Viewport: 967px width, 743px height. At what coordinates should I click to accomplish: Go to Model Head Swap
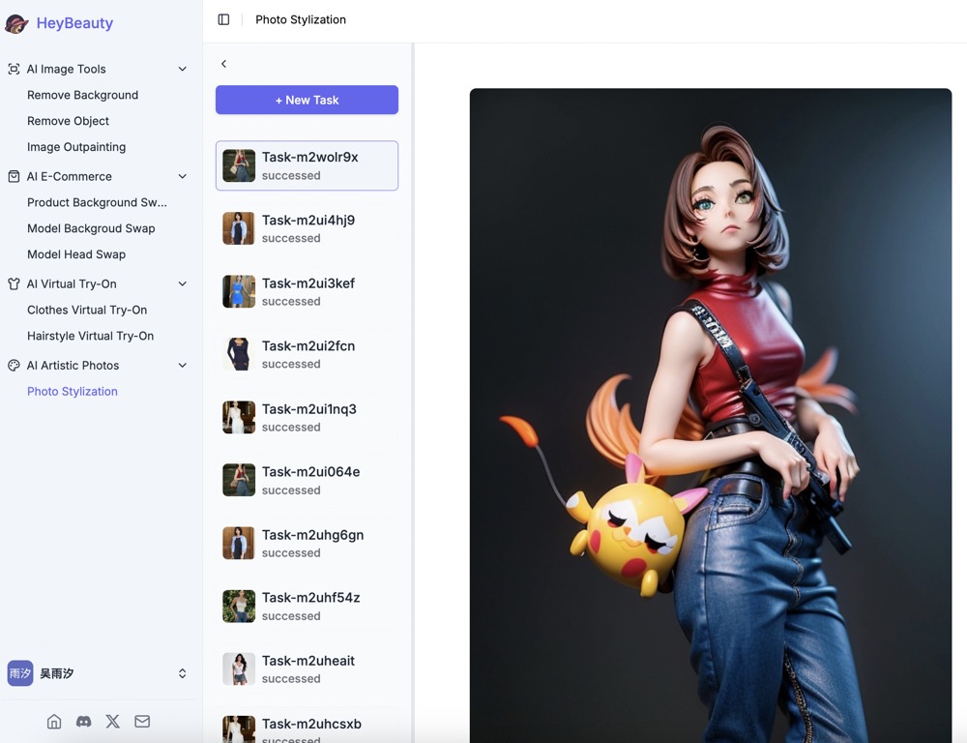pos(76,254)
